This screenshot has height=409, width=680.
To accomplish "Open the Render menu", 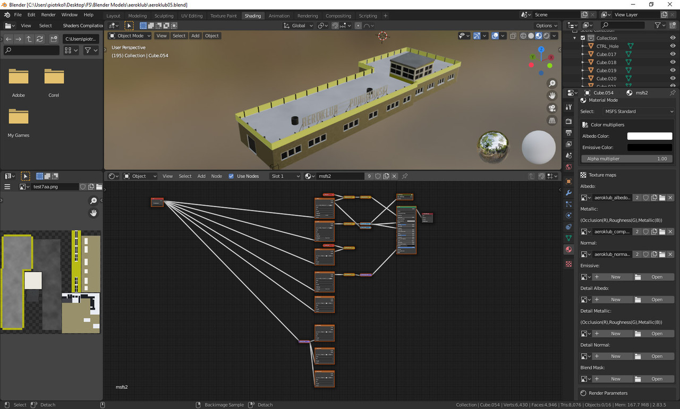I will coord(48,15).
